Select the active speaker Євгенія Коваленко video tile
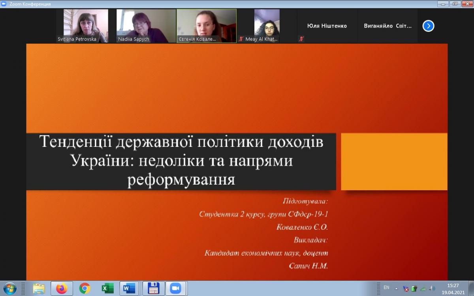Screen dimensions: 474x296 [x=206, y=26]
